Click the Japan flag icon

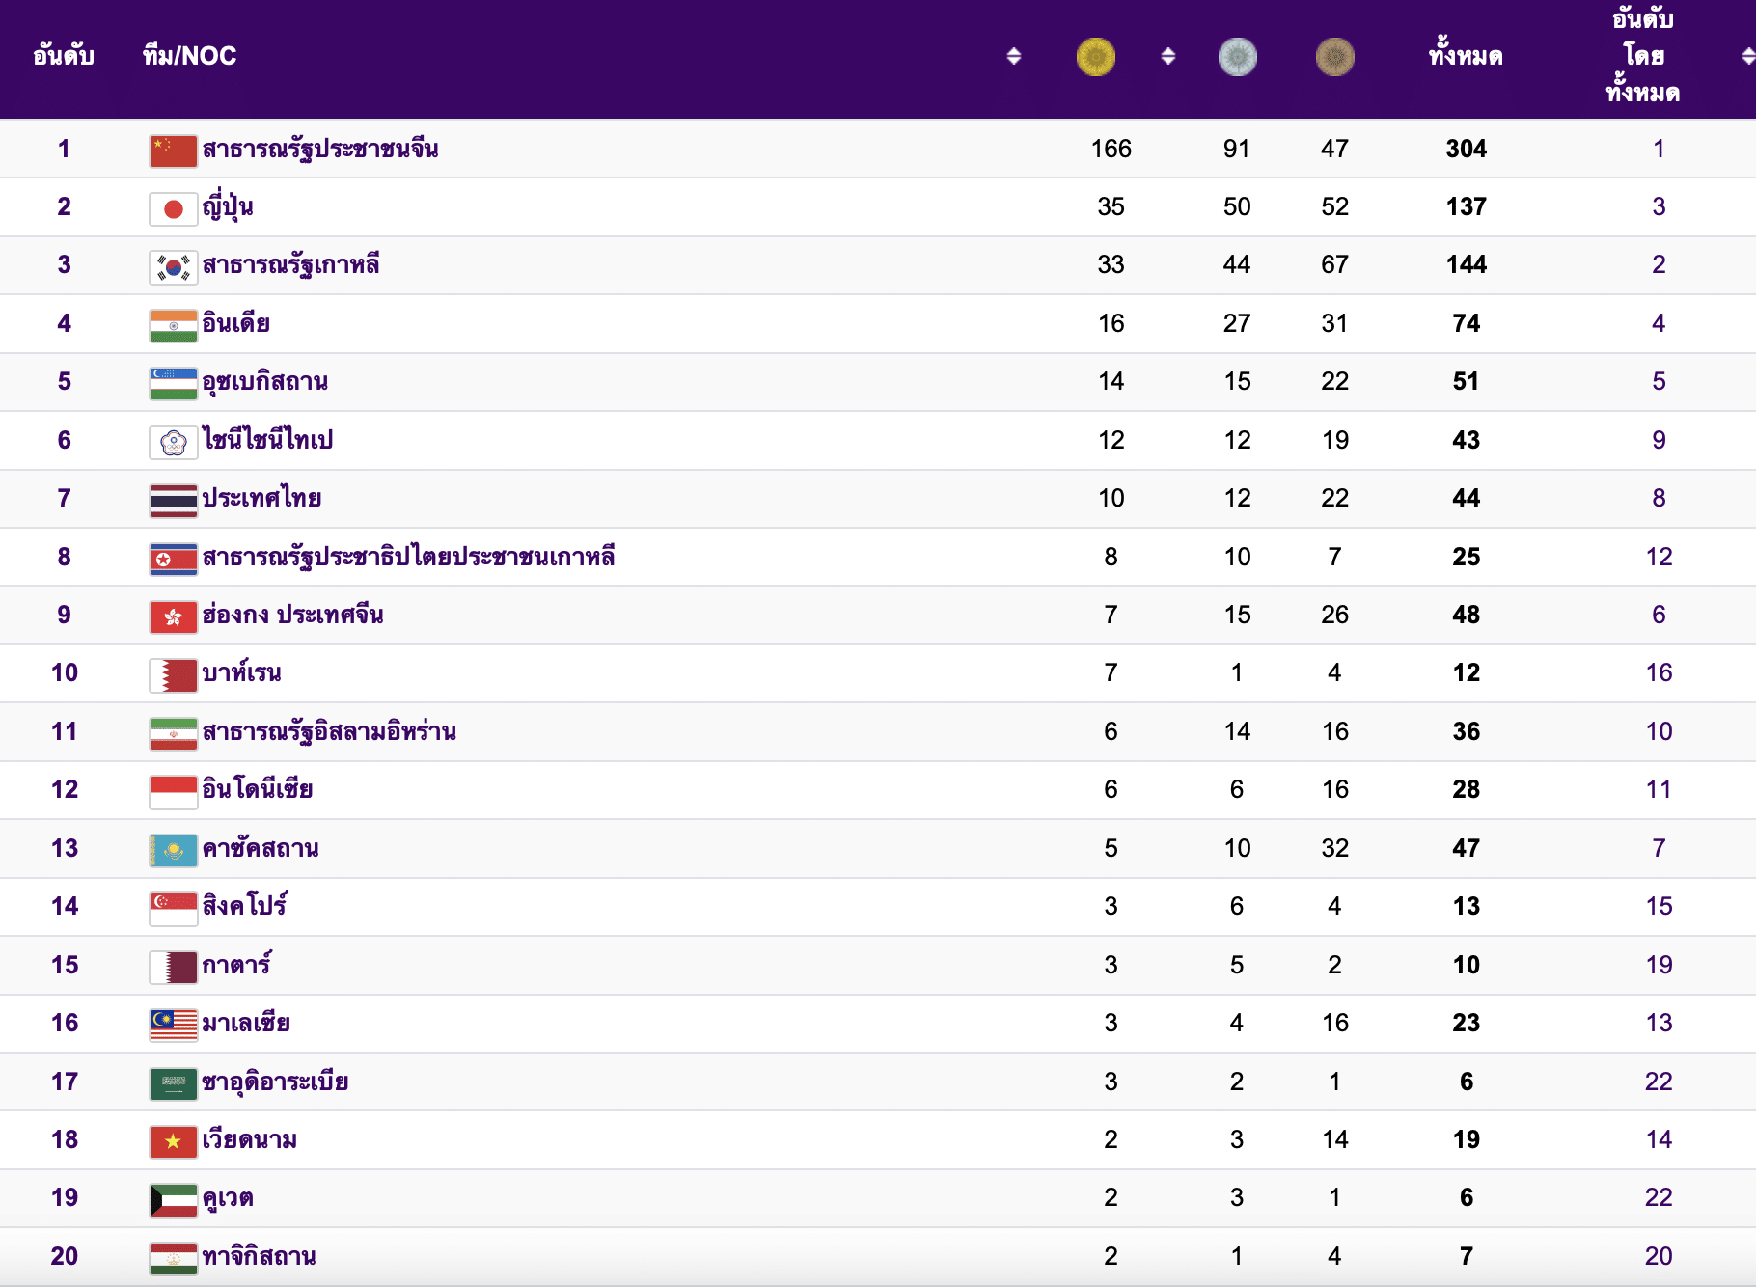pyautogui.click(x=173, y=208)
